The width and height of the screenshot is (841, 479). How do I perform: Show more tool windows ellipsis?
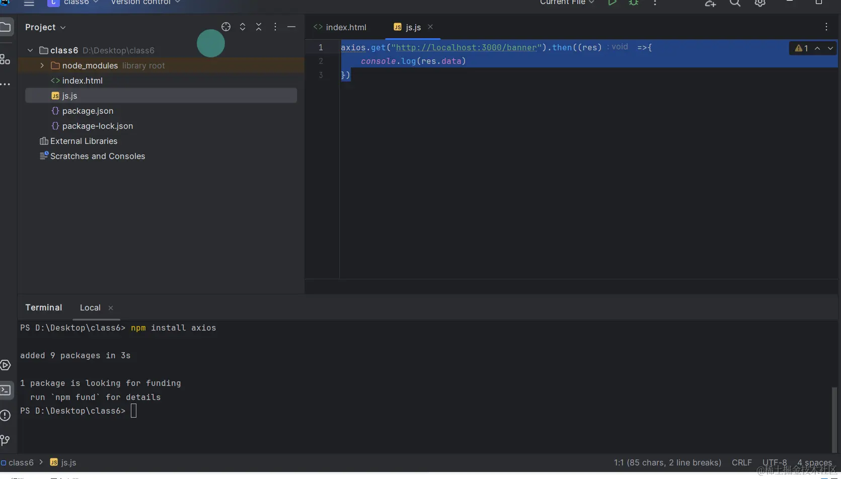[x=5, y=84]
